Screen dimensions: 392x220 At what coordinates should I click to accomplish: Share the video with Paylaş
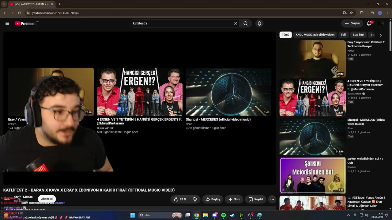point(213,199)
